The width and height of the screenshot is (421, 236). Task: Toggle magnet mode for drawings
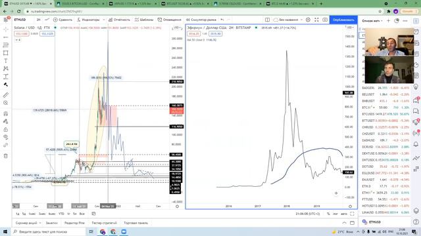(x=6, y=113)
